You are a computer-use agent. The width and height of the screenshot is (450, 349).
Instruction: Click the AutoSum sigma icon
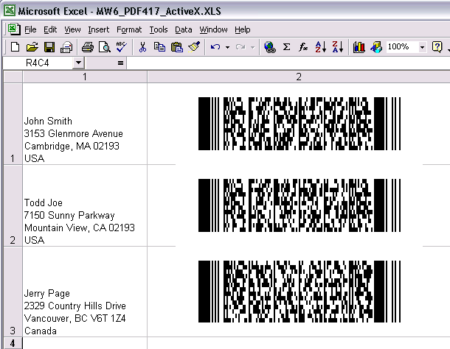pos(287,47)
